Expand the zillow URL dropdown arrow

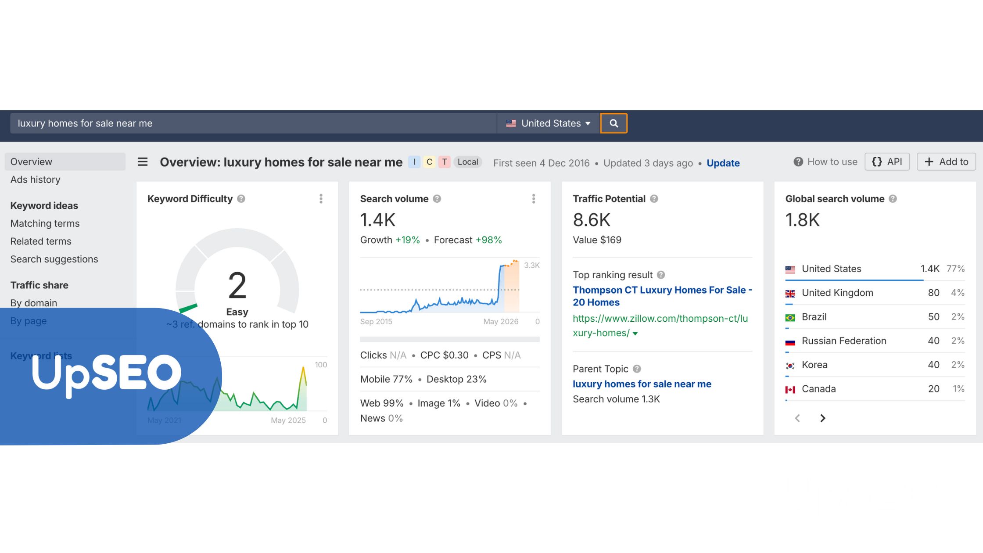pos(635,334)
